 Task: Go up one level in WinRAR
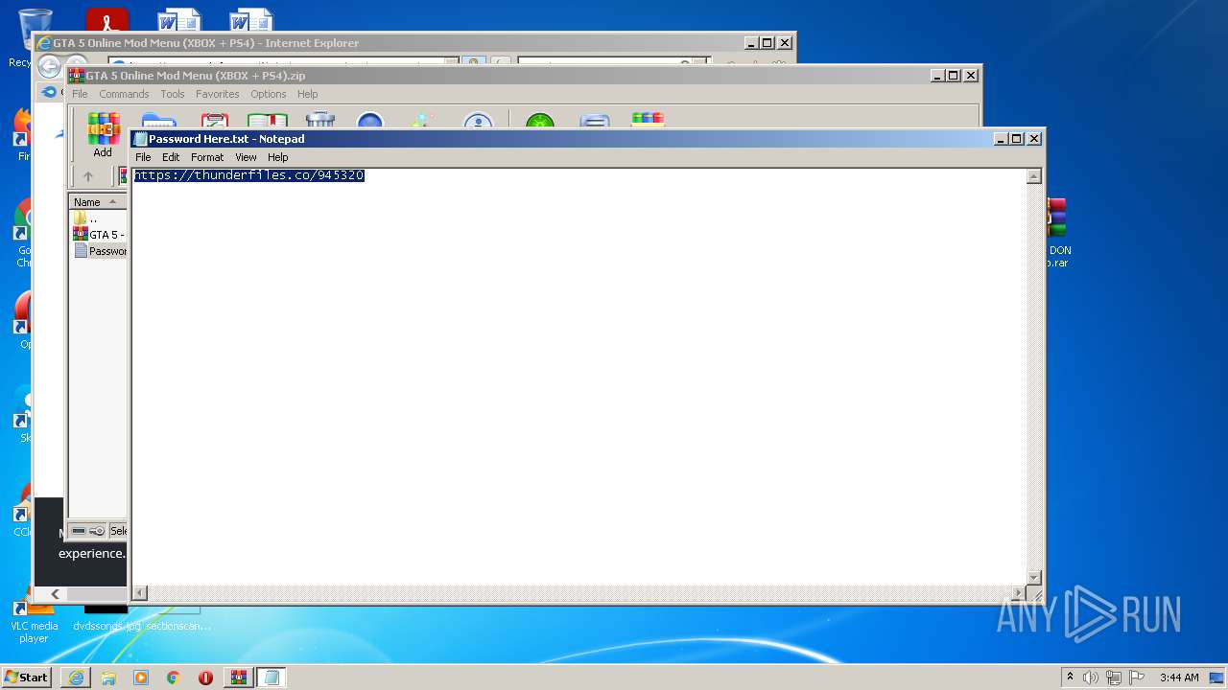(x=88, y=176)
